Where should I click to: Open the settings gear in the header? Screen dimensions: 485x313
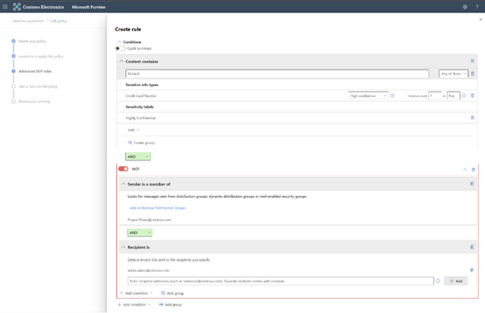tap(465, 7)
